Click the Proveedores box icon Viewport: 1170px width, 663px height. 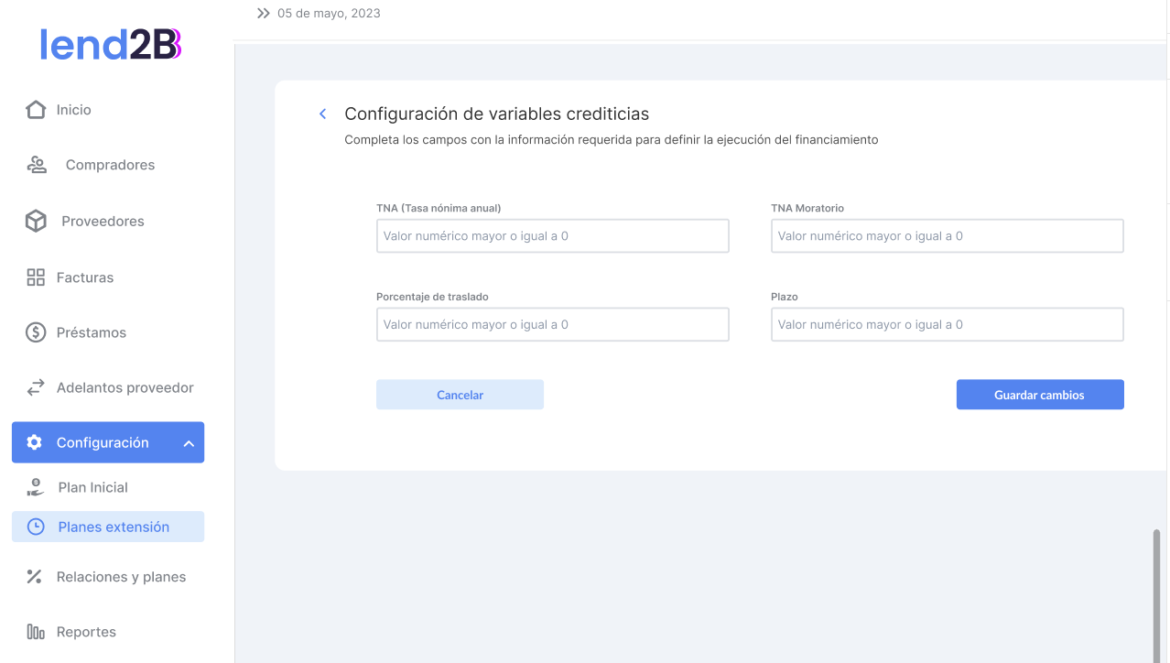tap(36, 222)
